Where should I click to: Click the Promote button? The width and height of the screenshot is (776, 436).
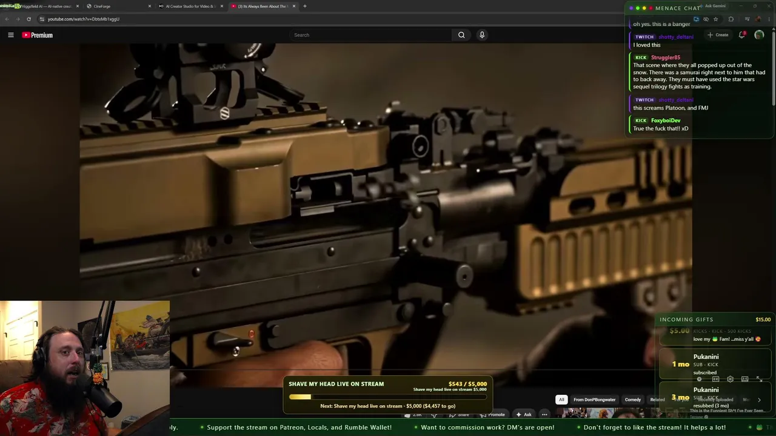pyautogui.click(x=492, y=415)
